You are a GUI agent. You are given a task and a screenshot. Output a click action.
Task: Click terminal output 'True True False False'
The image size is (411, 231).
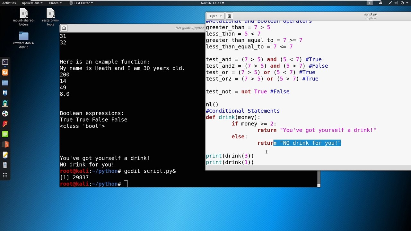[x=93, y=120]
